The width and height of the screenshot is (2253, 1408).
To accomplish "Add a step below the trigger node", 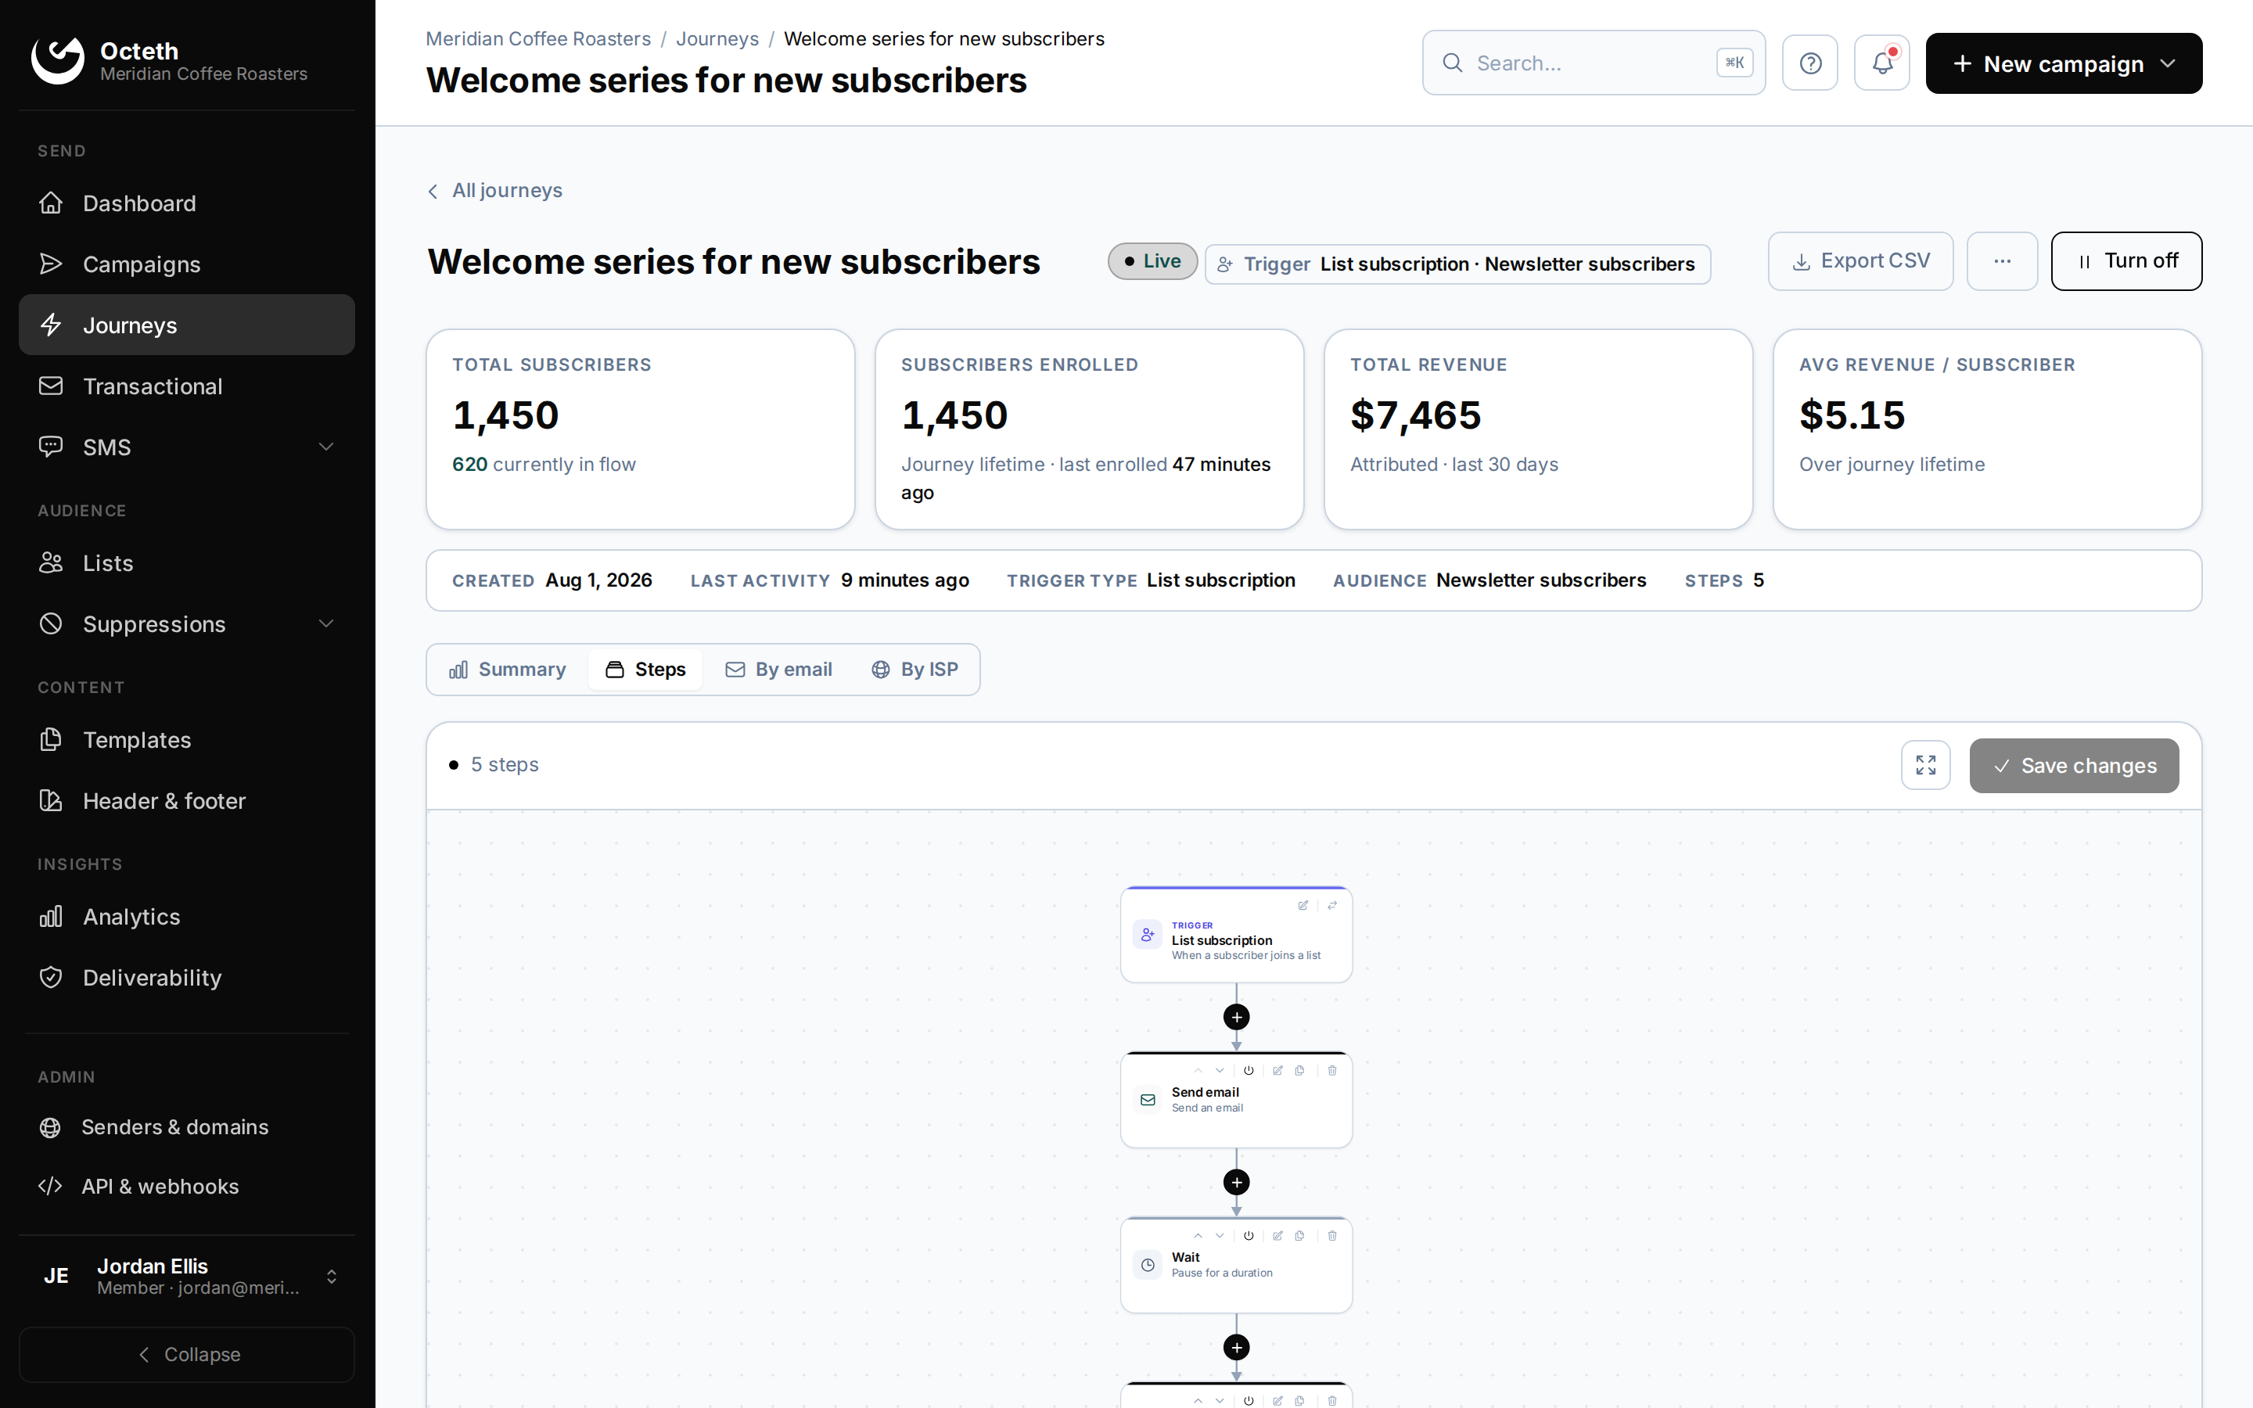I will (x=1236, y=1017).
